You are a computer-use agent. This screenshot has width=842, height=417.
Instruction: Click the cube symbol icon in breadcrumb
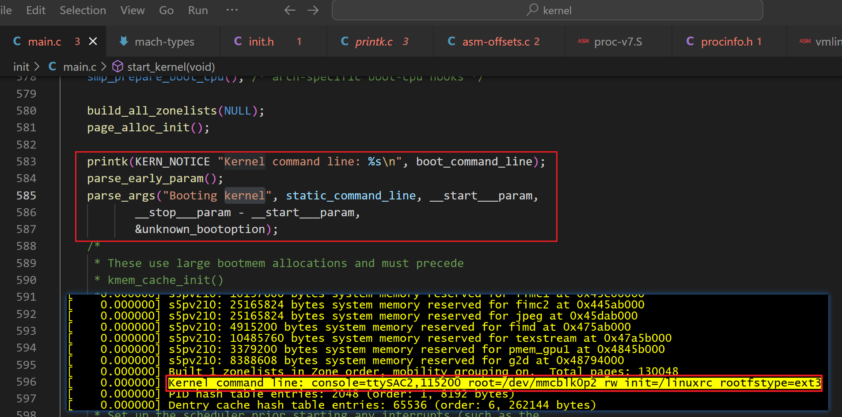tap(118, 66)
